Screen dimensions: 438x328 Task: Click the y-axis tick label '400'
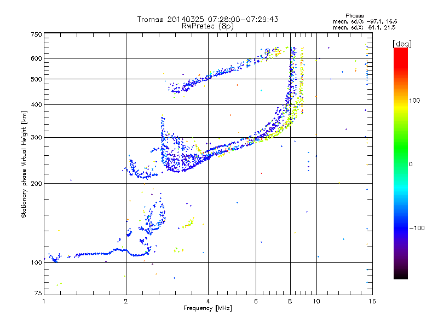[36, 104]
